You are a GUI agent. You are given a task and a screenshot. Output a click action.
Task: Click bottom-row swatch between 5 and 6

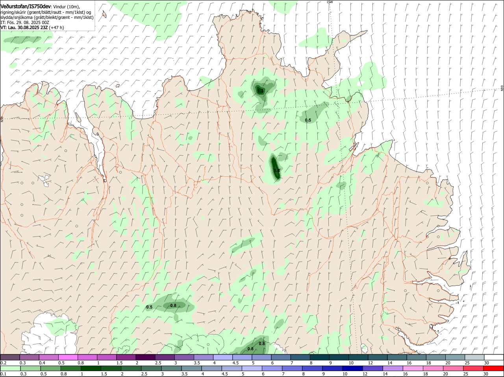(252, 369)
